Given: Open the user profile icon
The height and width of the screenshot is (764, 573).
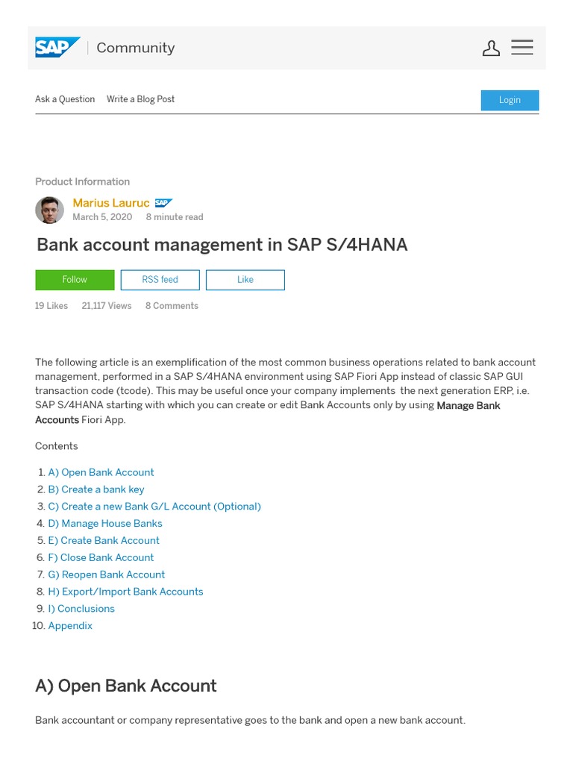Looking at the screenshot, I should point(491,48).
